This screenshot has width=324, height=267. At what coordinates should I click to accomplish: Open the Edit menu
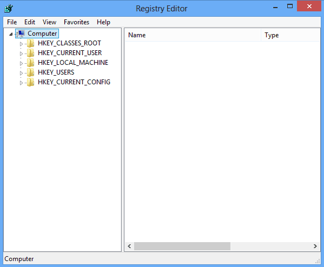click(30, 22)
